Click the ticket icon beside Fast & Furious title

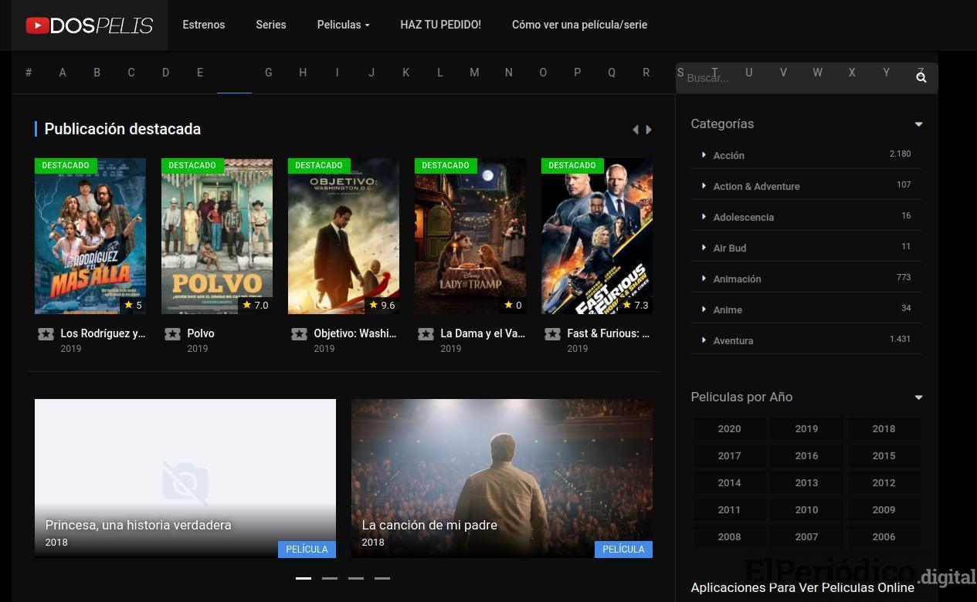552,334
